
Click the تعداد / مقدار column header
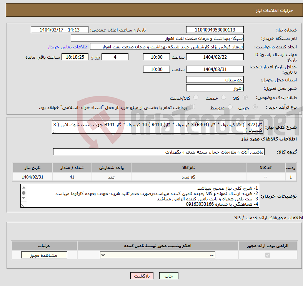point(72,168)
